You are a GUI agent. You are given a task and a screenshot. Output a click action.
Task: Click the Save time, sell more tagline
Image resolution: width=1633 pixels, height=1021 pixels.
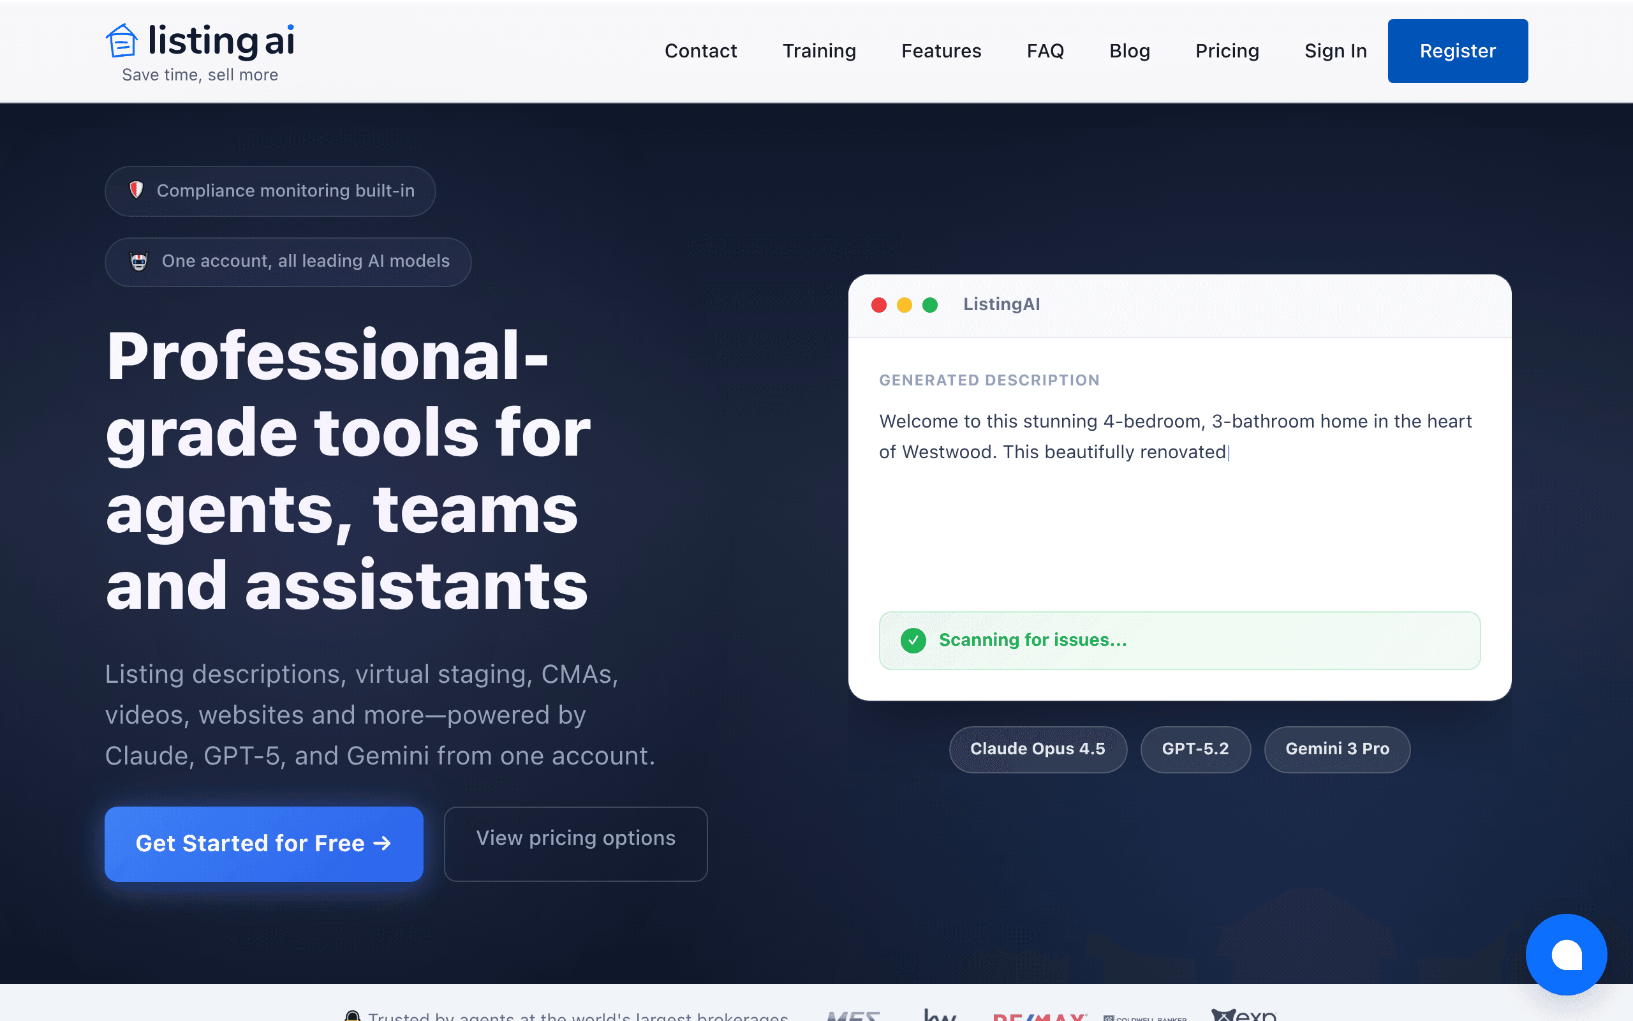(x=200, y=75)
